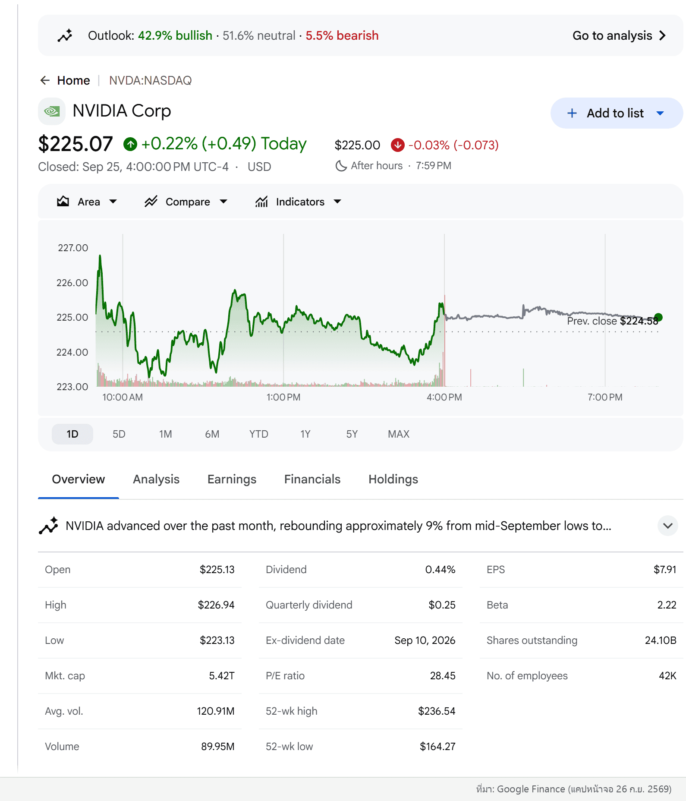Select the 1D time range

(x=72, y=434)
